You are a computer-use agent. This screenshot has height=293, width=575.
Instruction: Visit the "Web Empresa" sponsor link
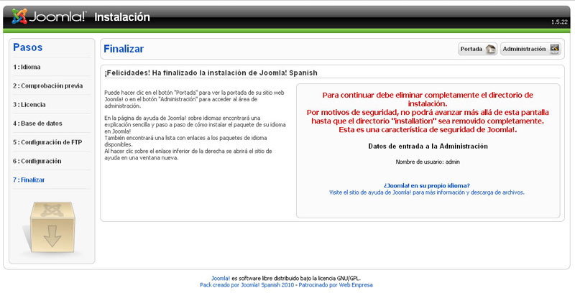(356, 285)
